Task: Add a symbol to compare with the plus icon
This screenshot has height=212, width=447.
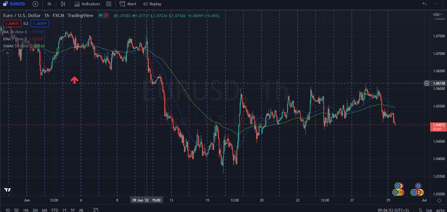Action: point(35,4)
